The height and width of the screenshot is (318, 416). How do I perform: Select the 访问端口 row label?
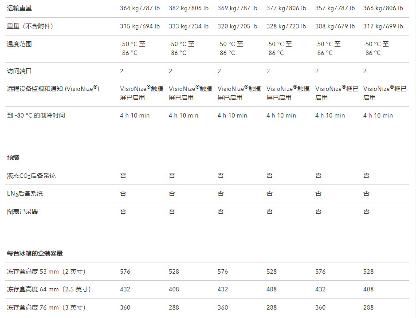tap(20, 71)
